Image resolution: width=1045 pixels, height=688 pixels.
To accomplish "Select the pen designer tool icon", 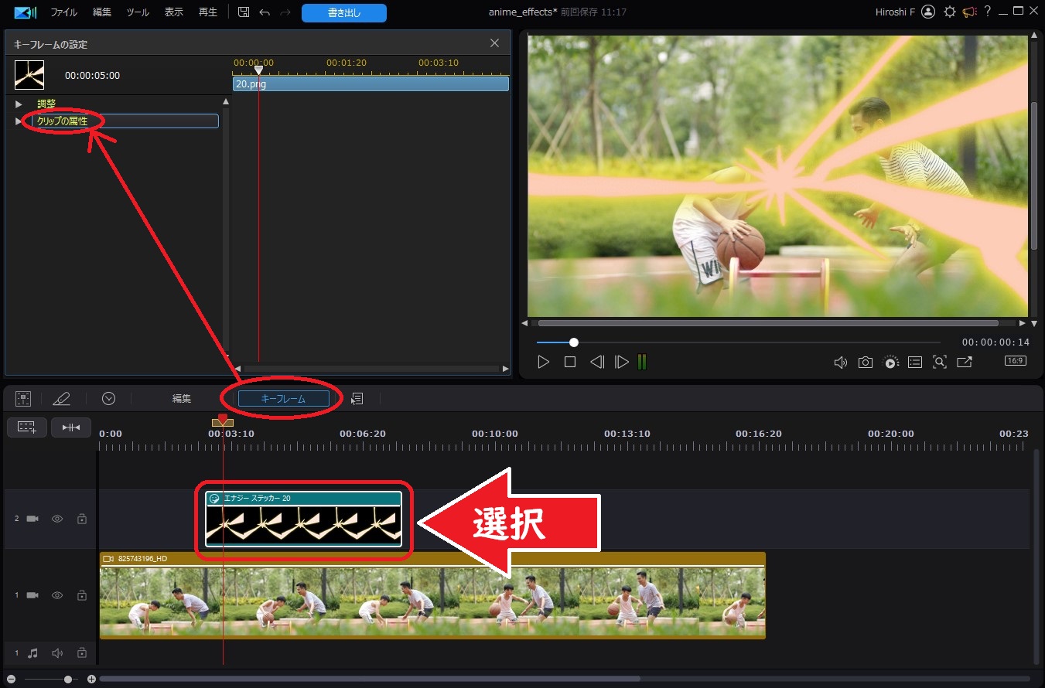I will tap(61, 398).
